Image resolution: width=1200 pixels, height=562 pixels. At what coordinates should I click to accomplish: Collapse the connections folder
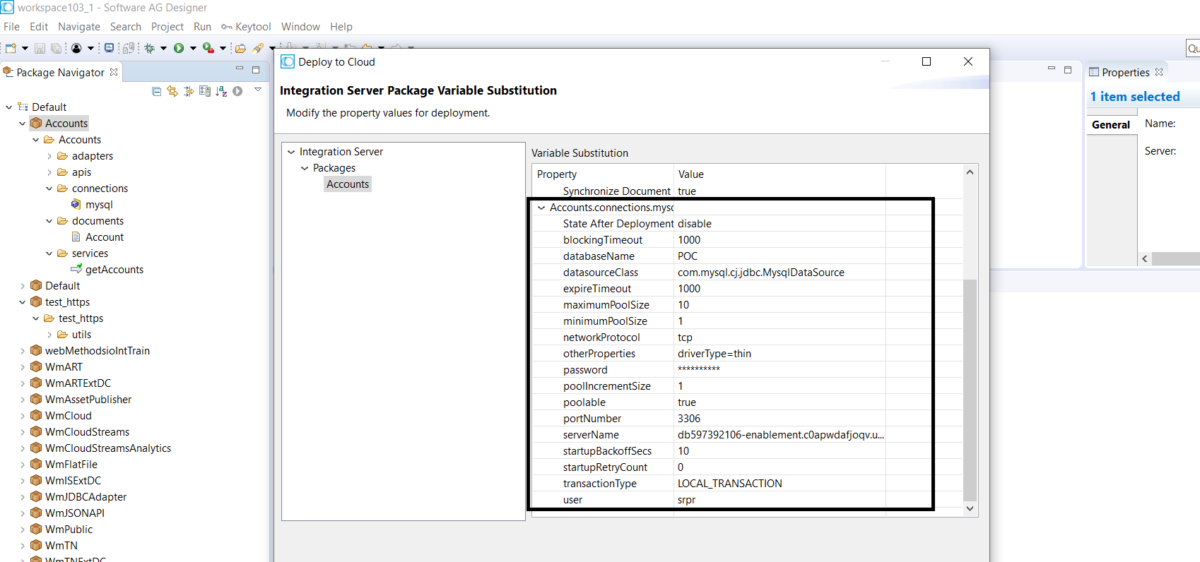coord(49,189)
